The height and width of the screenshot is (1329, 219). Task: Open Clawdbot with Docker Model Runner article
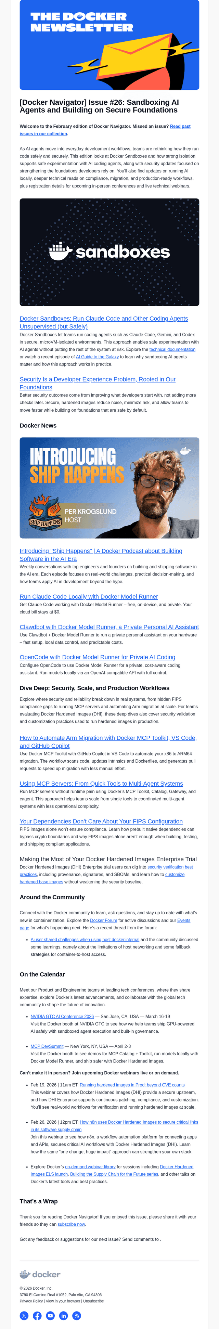pyautogui.click(x=109, y=627)
